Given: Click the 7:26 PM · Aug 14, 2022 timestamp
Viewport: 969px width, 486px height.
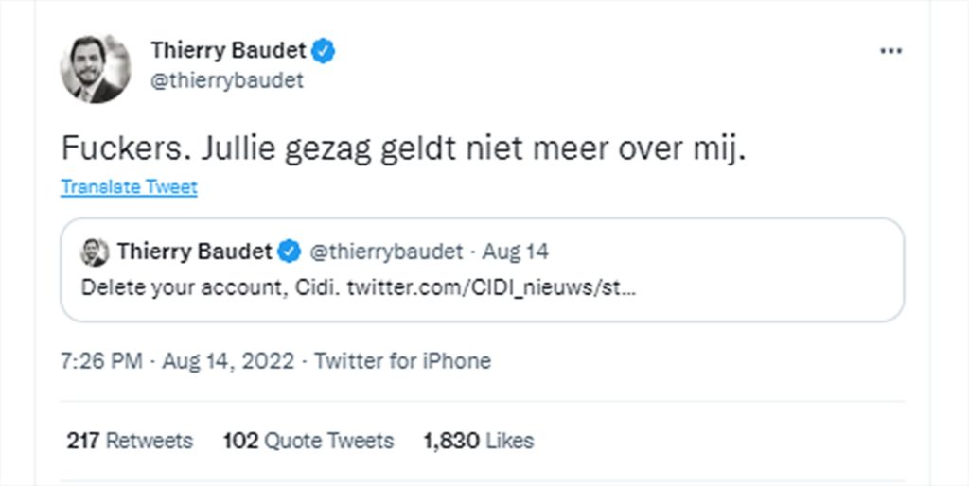Looking at the screenshot, I should [178, 360].
